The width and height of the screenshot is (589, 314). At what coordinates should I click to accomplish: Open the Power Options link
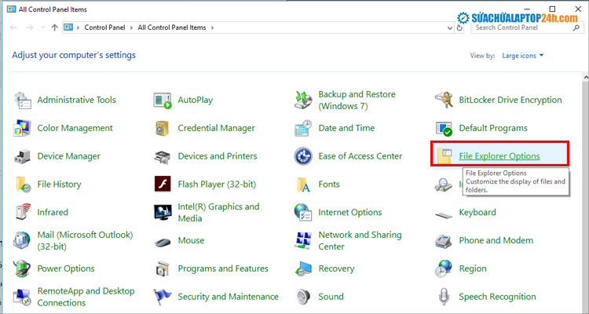pos(66,268)
